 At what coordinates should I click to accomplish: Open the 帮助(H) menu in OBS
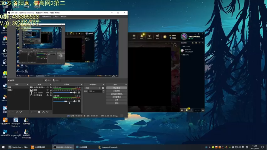point(63,16)
